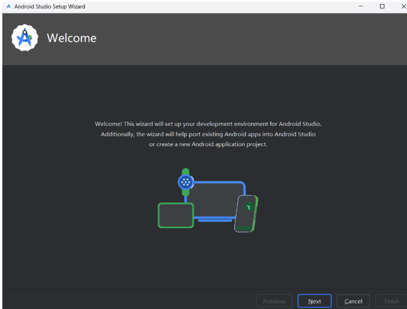Click the 'Android Studio Setup Wizard' title text
The image size is (407, 309).
point(50,7)
